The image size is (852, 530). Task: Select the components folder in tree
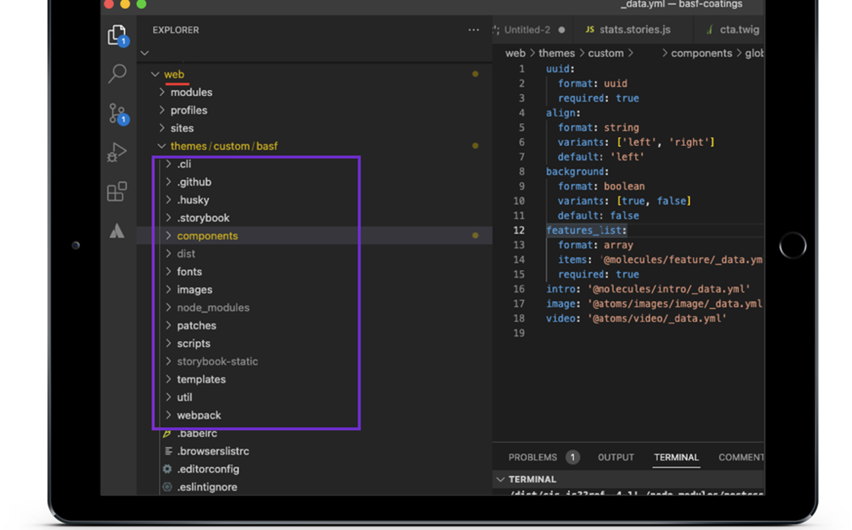coord(207,236)
